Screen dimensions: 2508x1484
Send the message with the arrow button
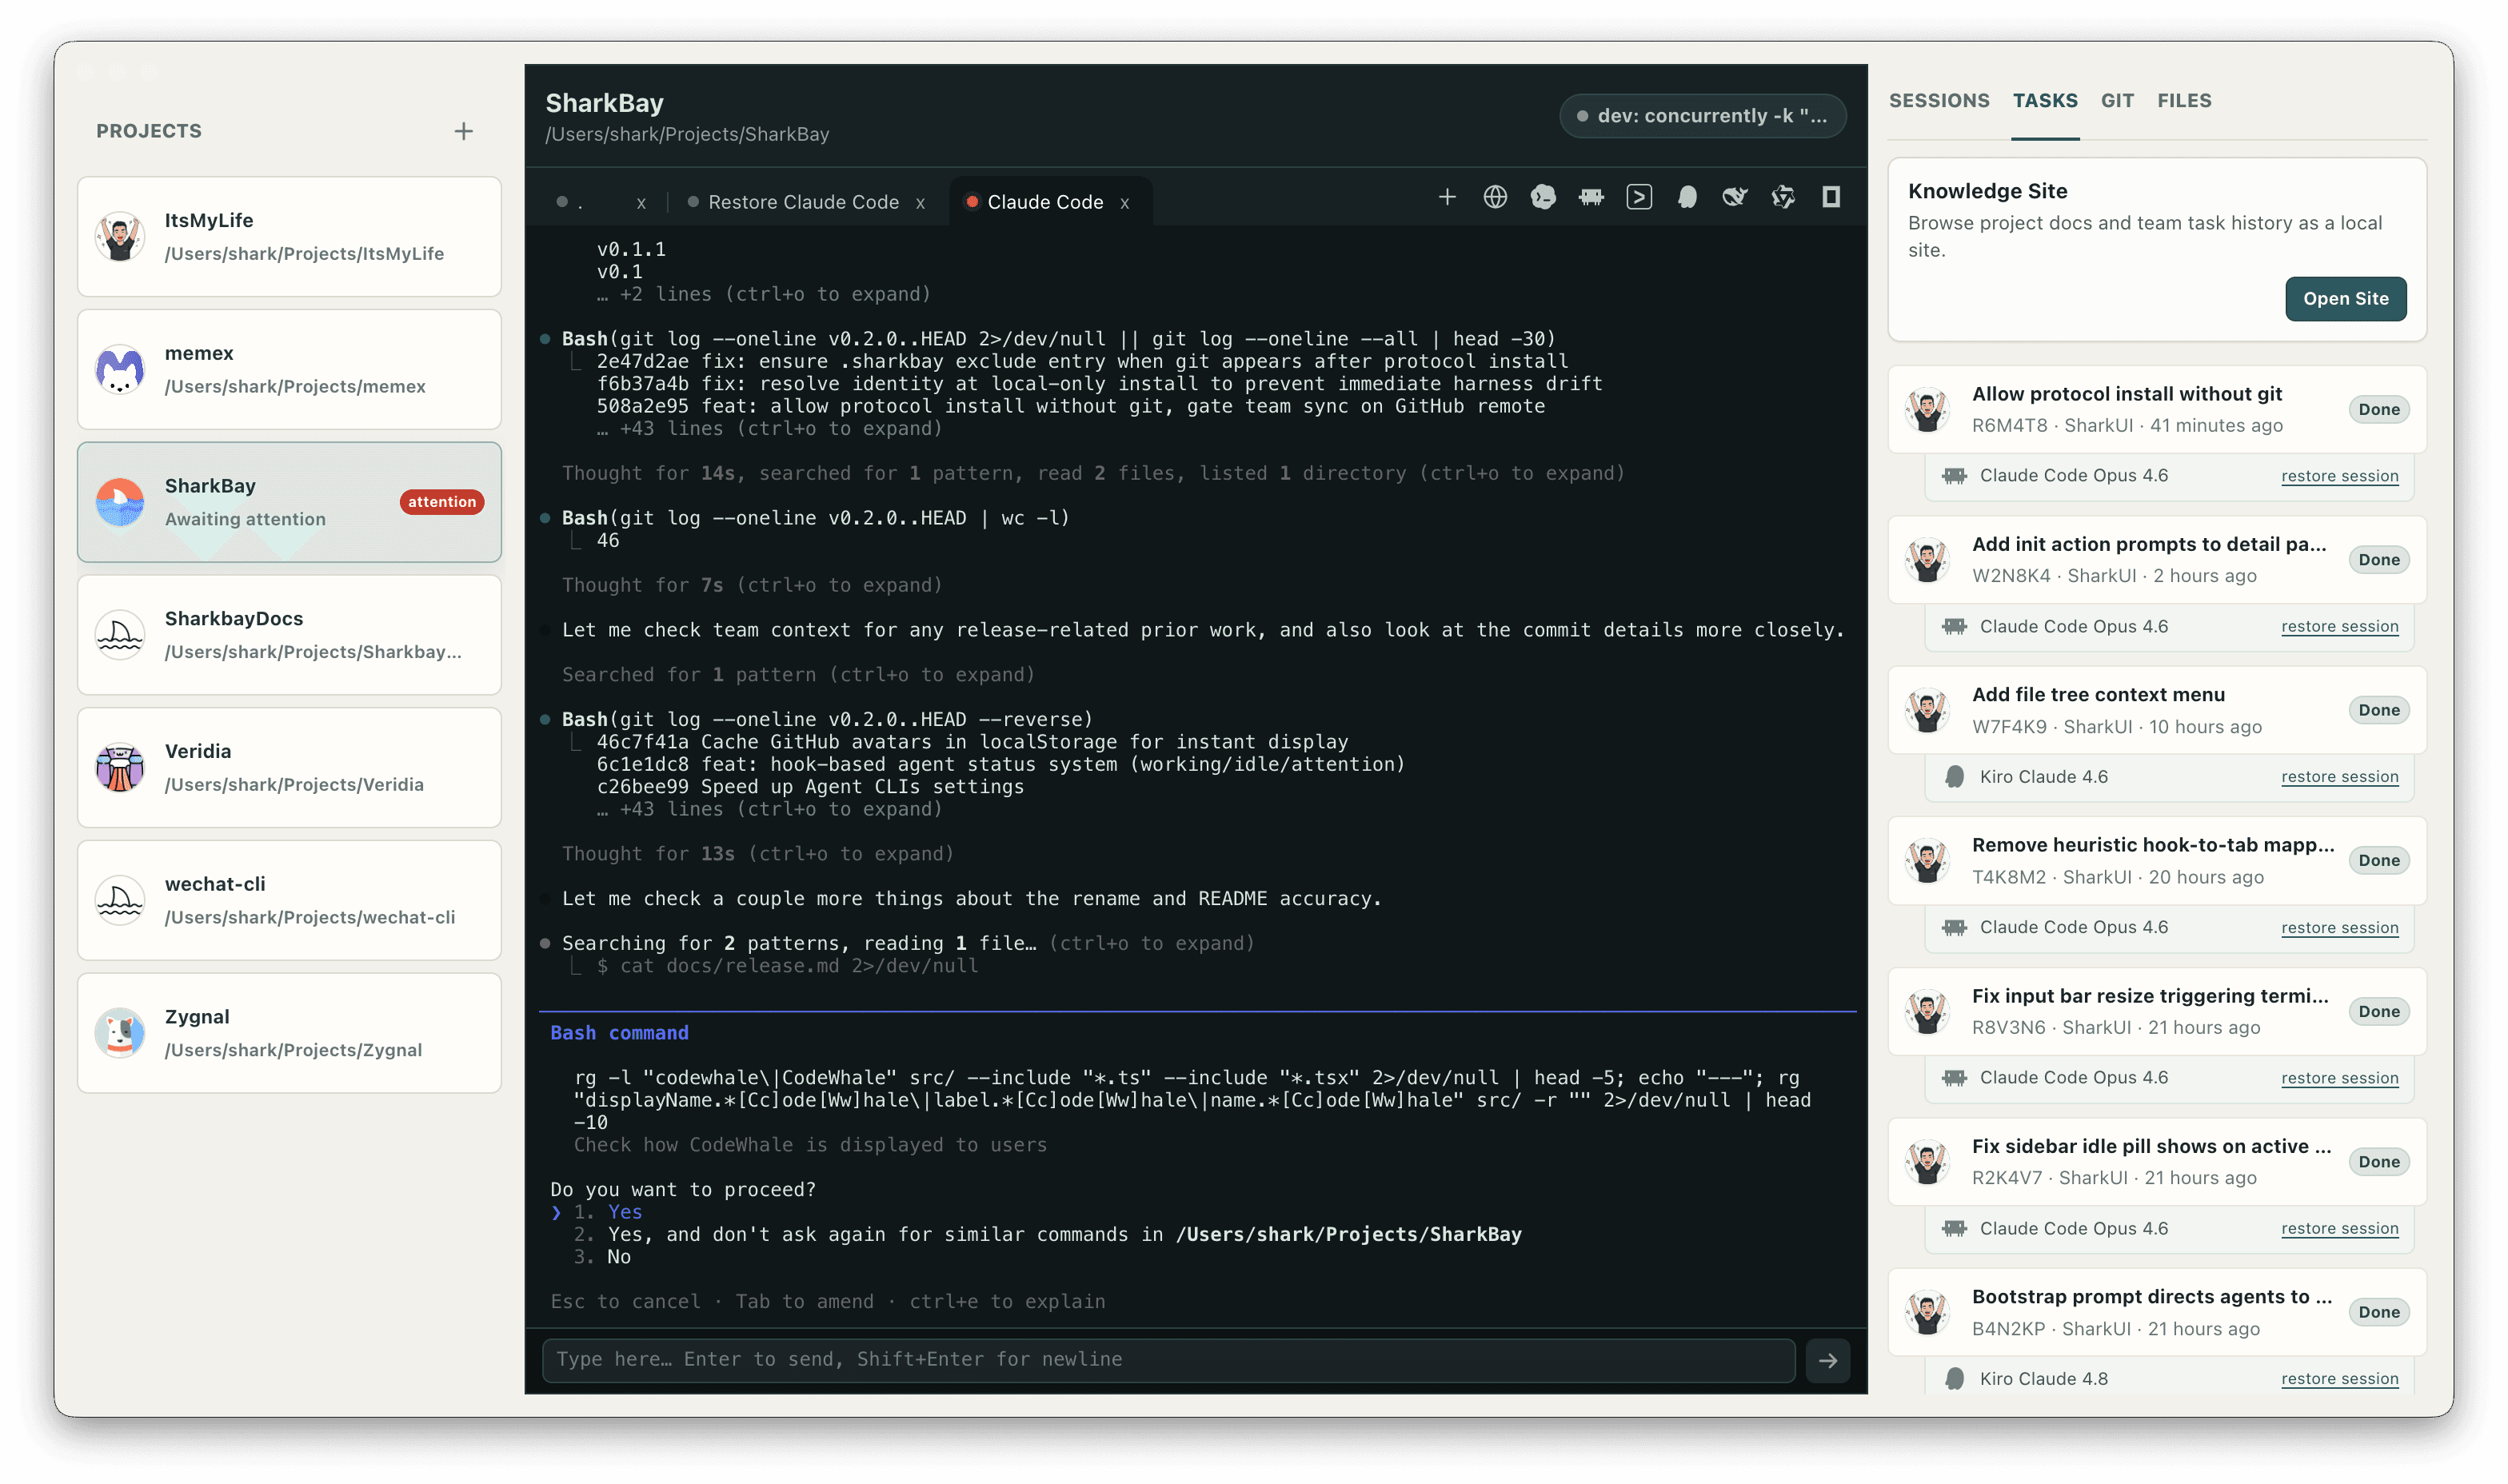(1827, 1360)
